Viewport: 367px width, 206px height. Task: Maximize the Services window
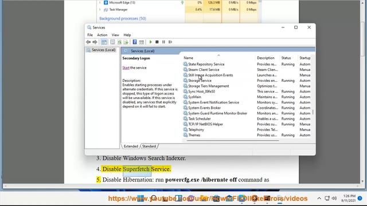[x=296, y=27]
